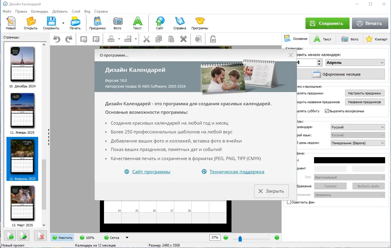Click the gray Печать button at top right
The image size is (391, 248).
point(370,23)
